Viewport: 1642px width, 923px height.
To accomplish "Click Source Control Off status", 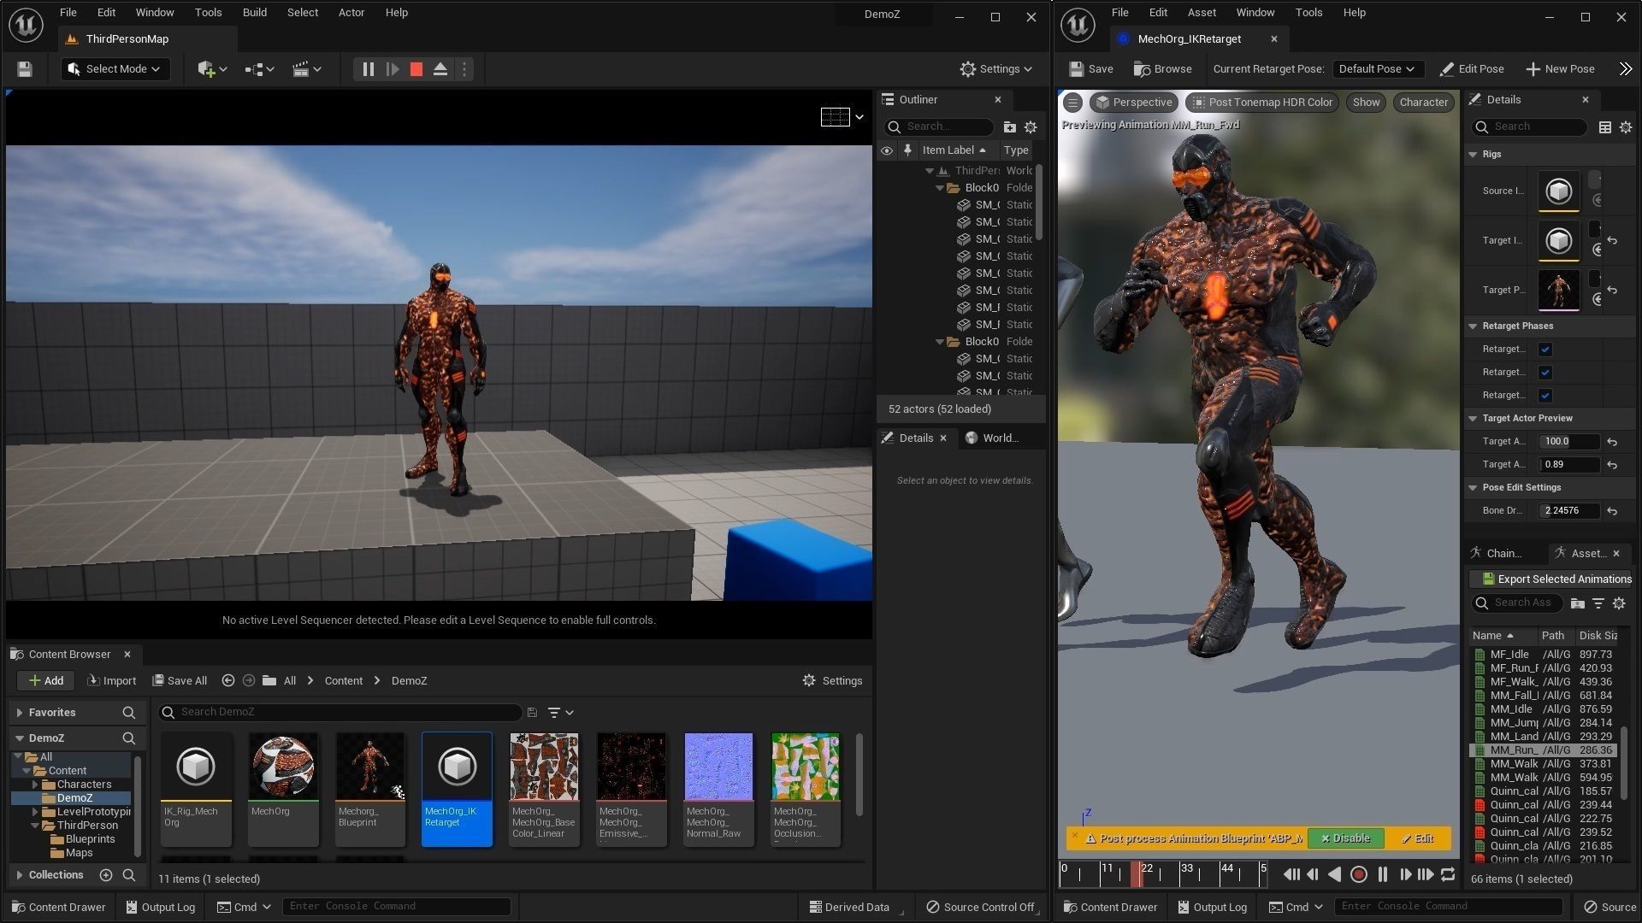I will 981,908.
